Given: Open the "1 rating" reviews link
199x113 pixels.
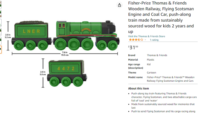Looking at the screenshot, I should pos(154,40).
